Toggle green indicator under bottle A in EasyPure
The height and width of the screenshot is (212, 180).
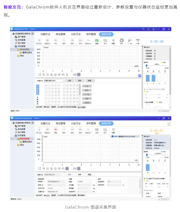148,173
